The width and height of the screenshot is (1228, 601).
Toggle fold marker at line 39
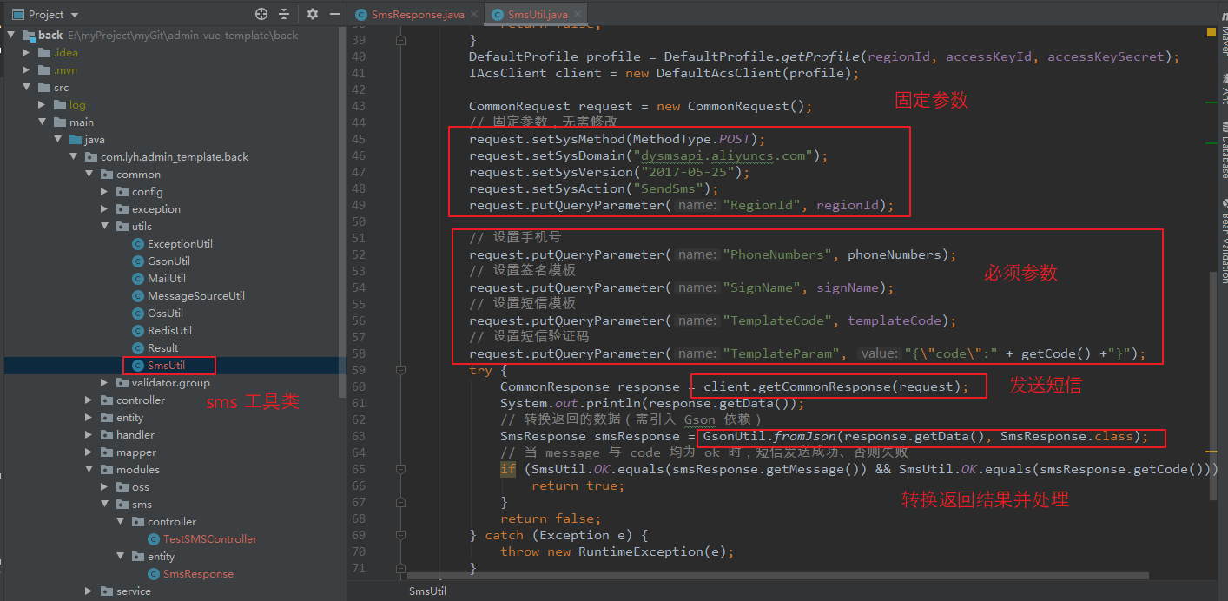pos(400,40)
